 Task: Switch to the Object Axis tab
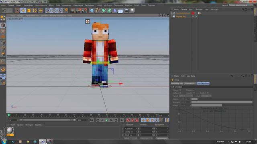[x=190, y=84]
